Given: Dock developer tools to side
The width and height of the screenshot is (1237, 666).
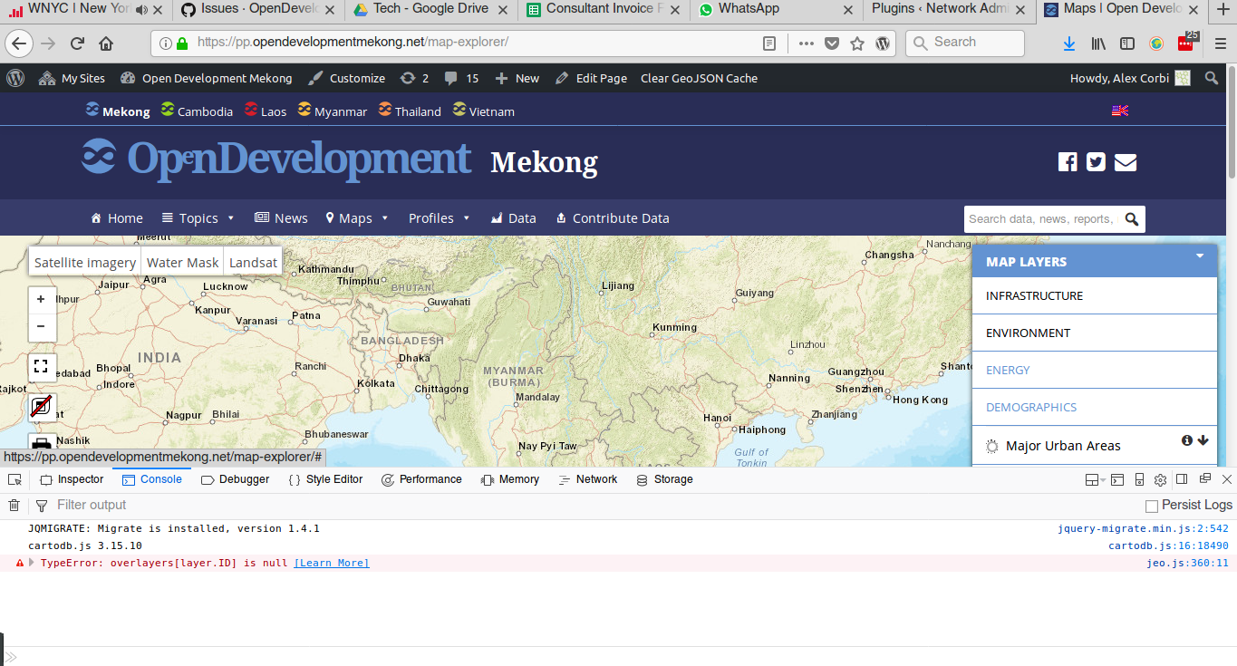Looking at the screenshot, I should pos(1183,479).
